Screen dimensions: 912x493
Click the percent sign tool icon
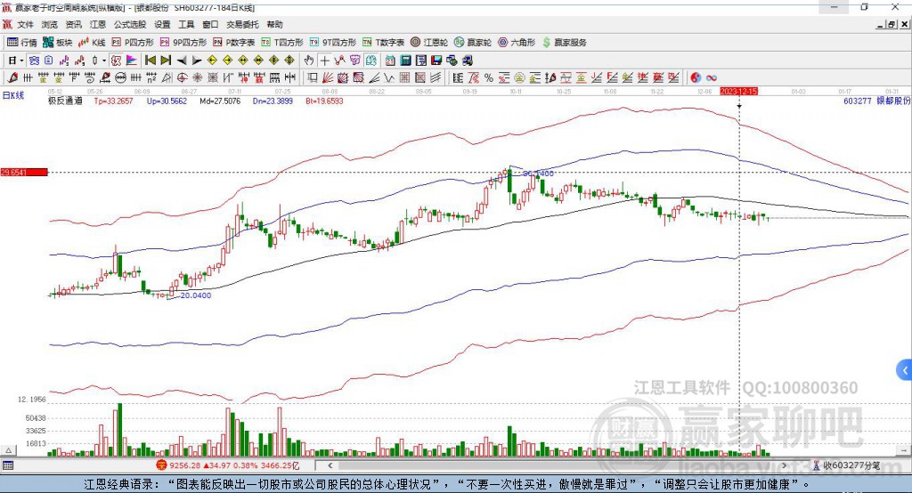point(489,77)
